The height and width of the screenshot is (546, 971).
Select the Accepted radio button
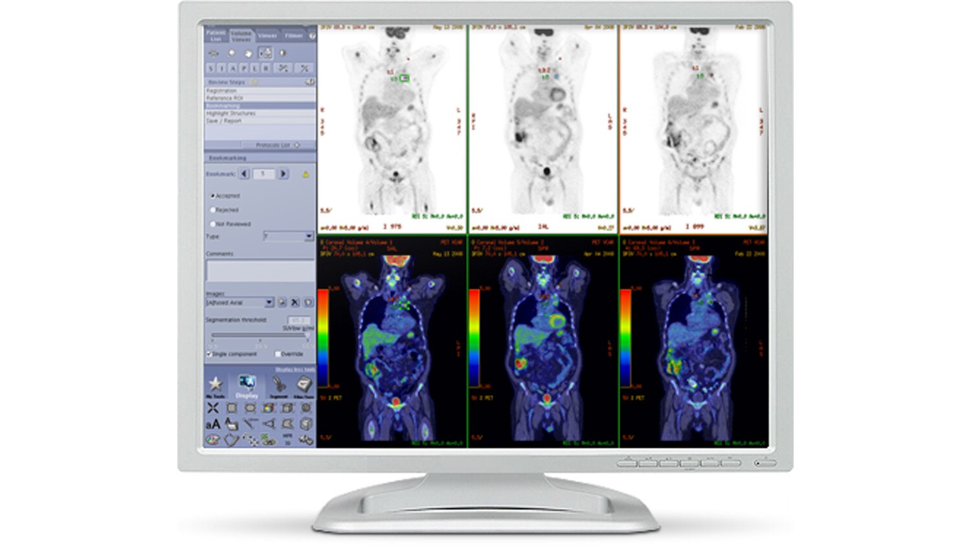pos(212,195)
